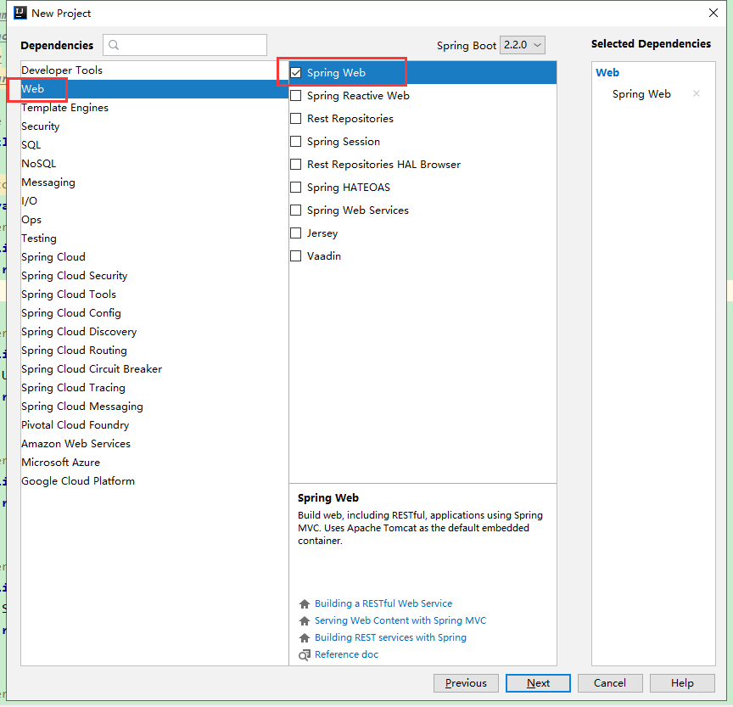Screen dimensions: 733x707
Task: Open the Spring Cloud category
Action: (x=154, y=257)
